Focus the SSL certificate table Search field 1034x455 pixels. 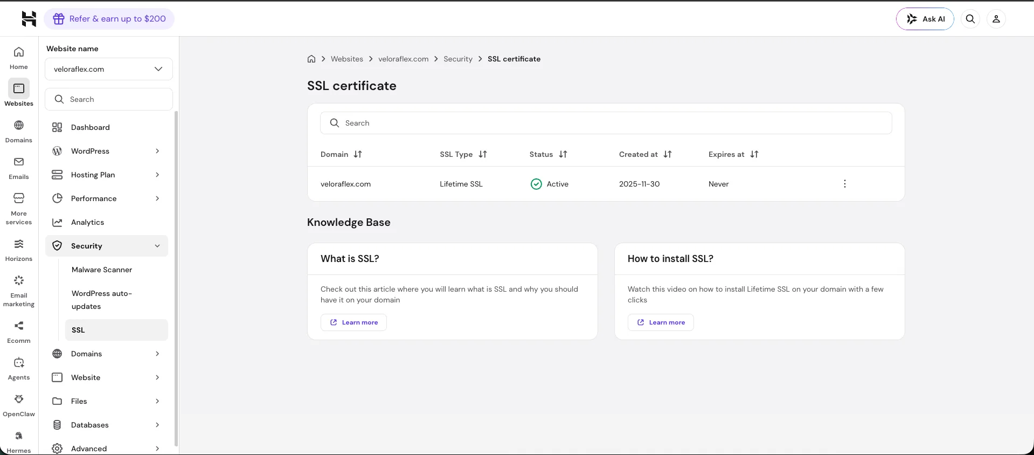(606, 123)
